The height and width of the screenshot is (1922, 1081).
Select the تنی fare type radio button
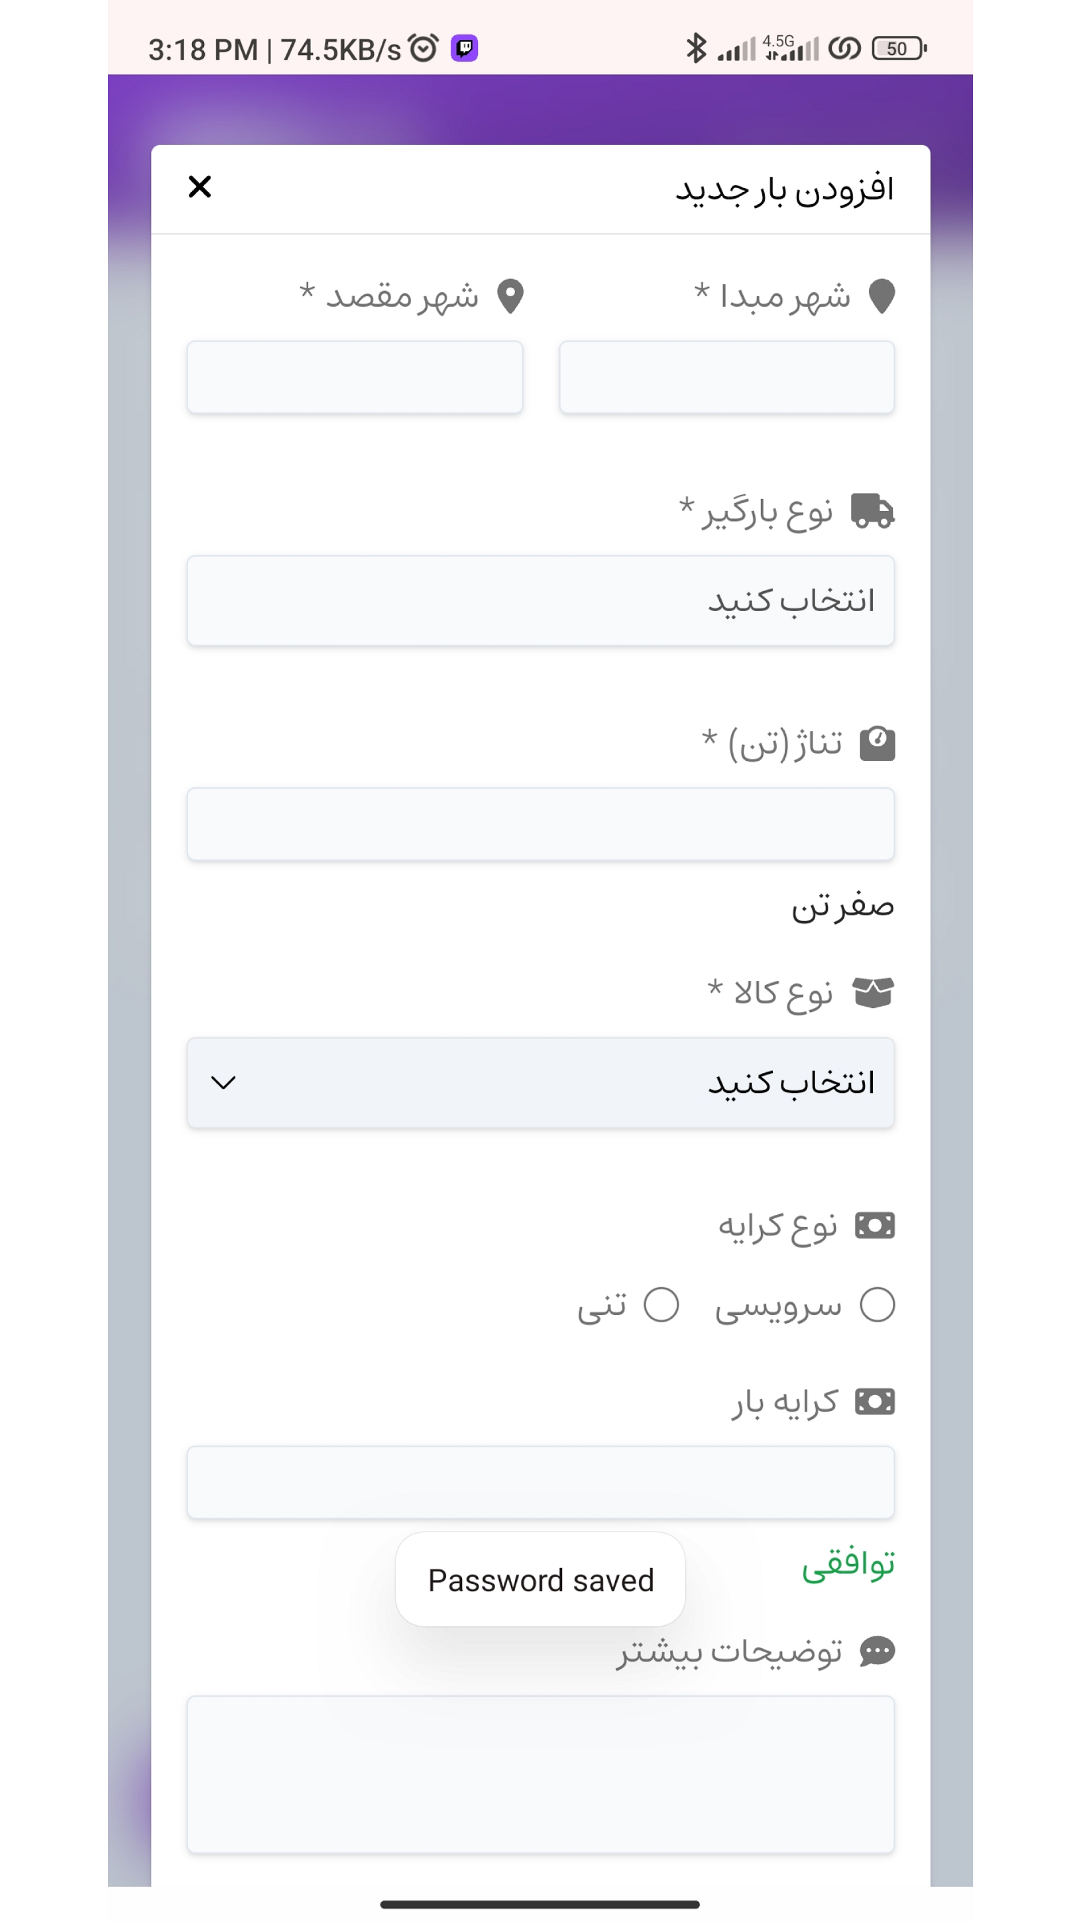click(661, 1305)
